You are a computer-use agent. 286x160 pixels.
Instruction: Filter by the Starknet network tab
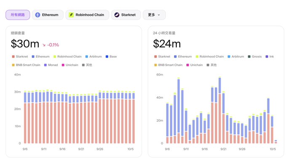(x=126, y=15)
